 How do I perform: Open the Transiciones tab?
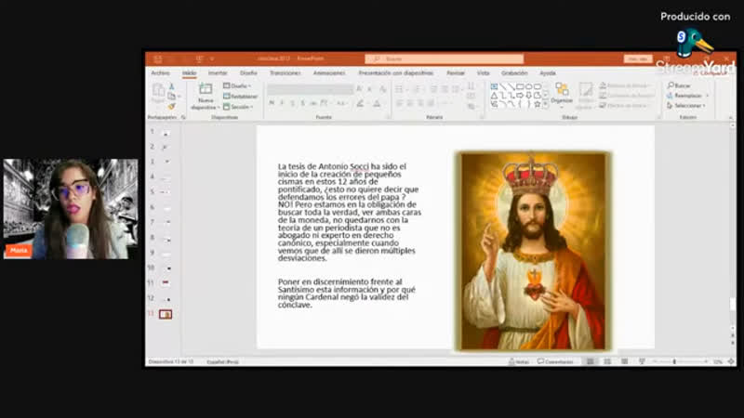pyautogui.click(x=286, y=73)
